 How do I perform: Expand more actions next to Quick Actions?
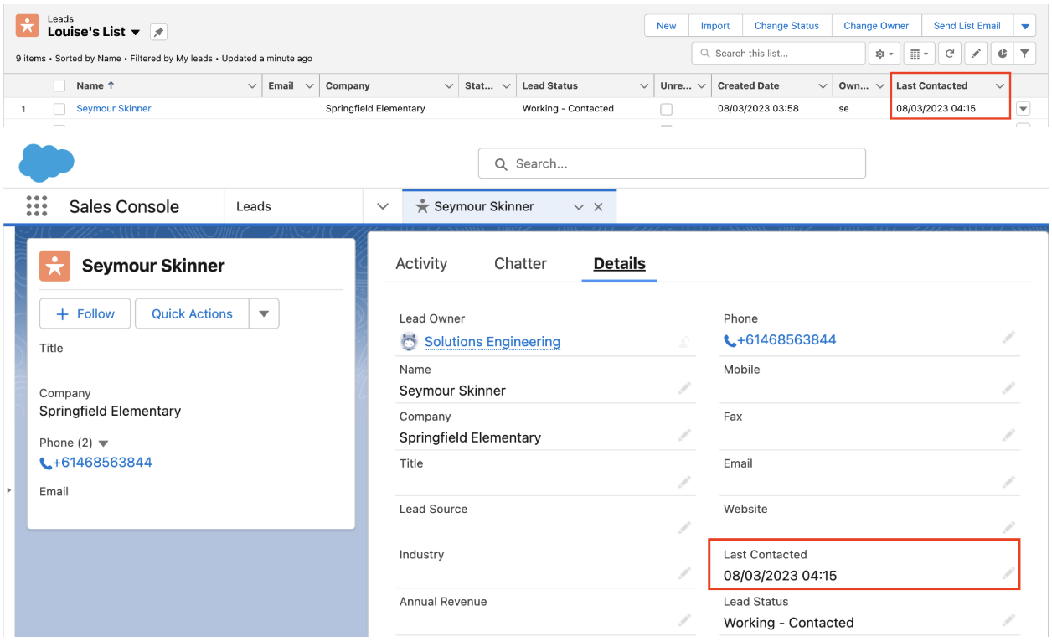(x=264, y=313)
